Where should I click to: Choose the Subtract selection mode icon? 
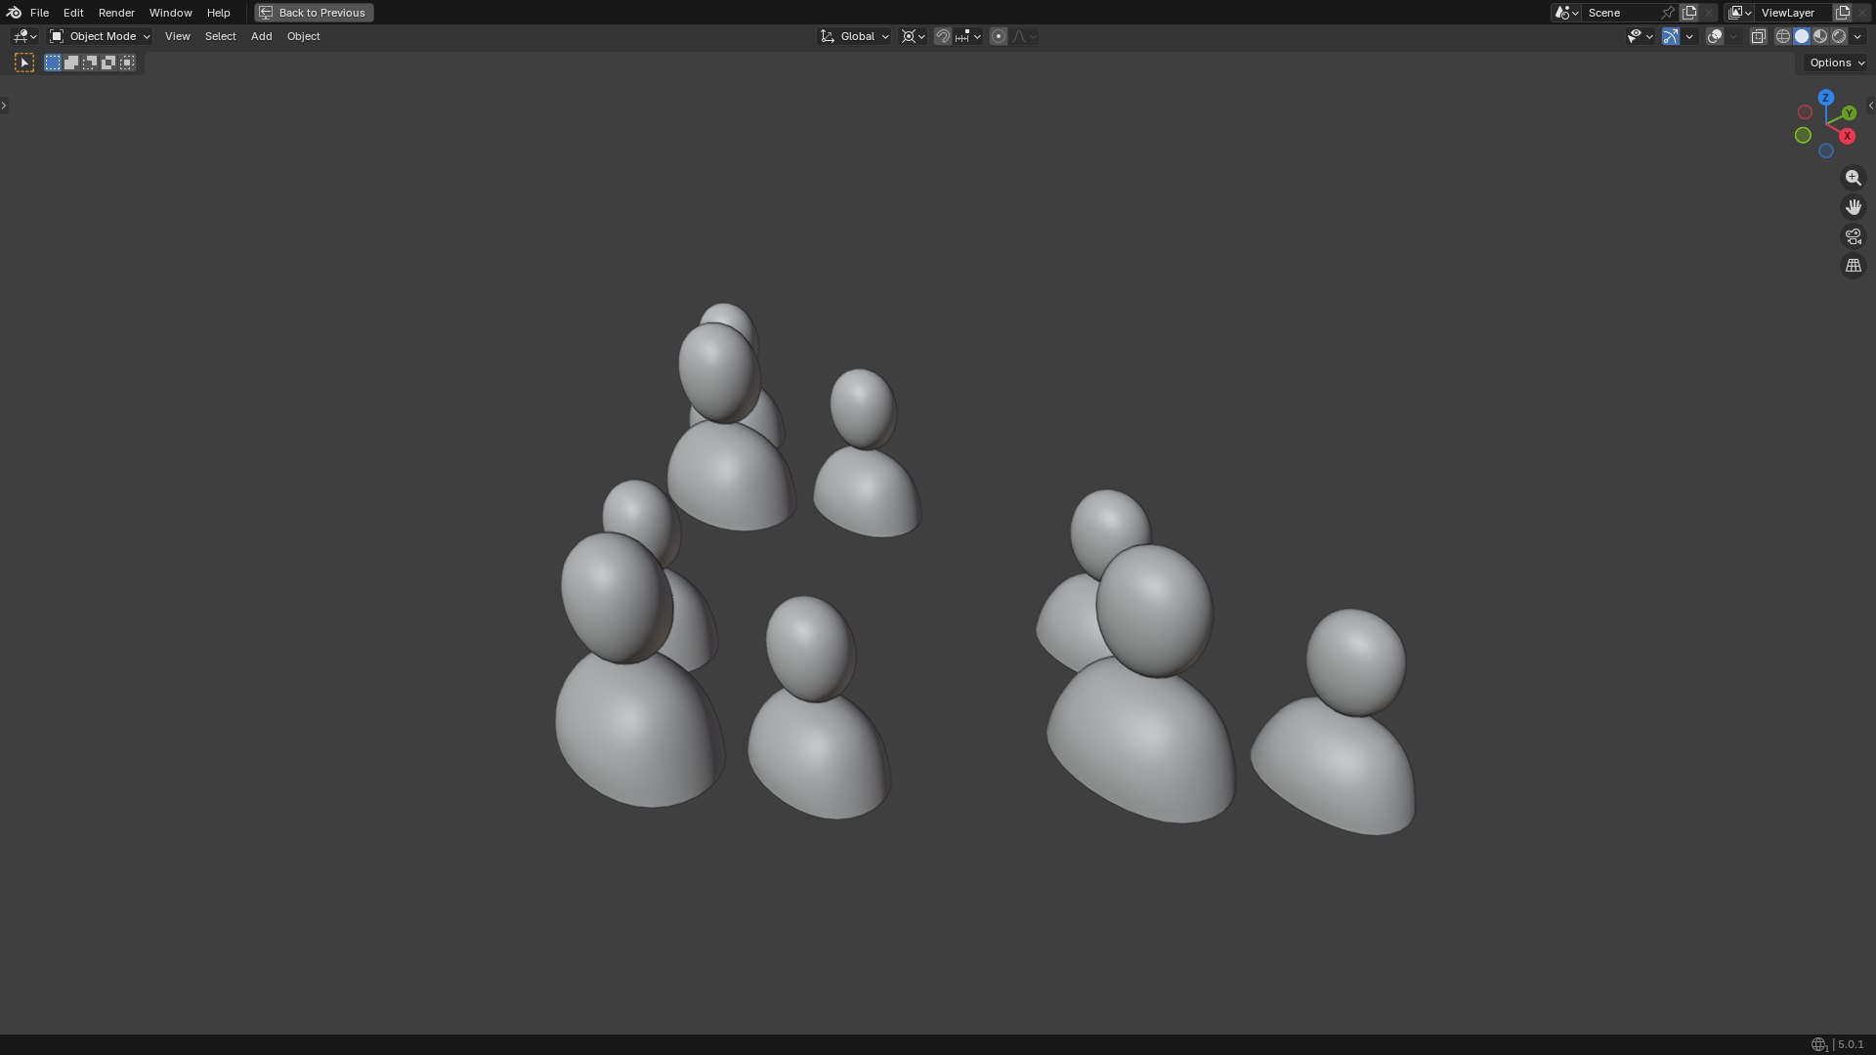click(90, 63)
